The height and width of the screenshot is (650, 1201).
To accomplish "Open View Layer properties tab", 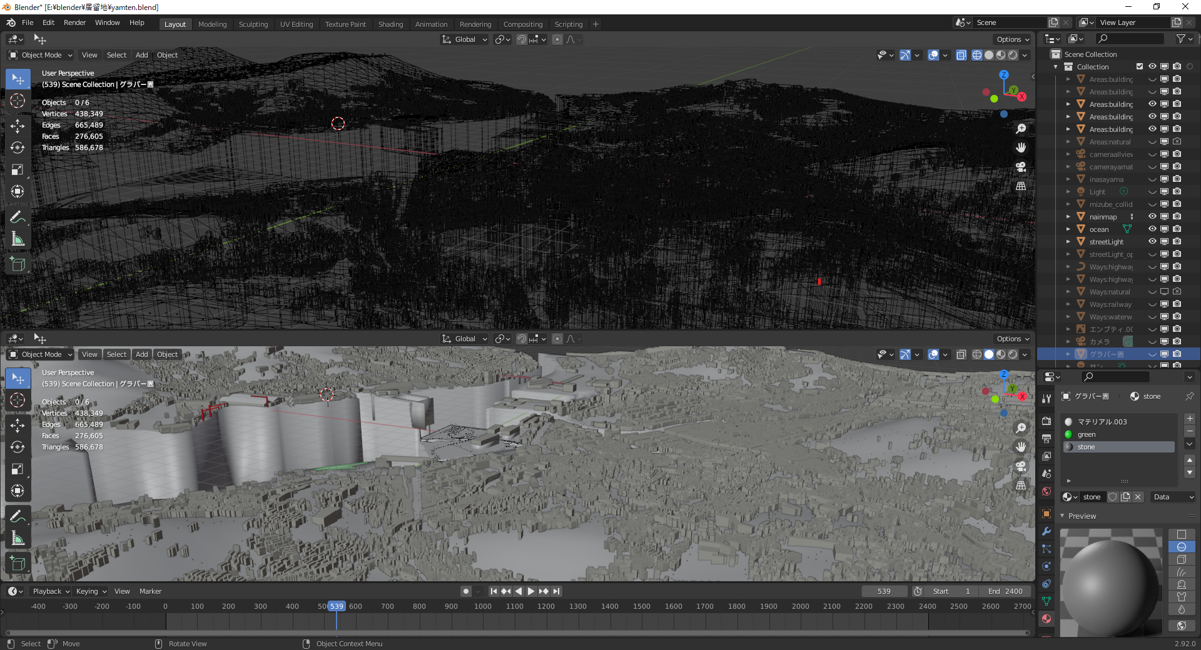I will 1046,456.
